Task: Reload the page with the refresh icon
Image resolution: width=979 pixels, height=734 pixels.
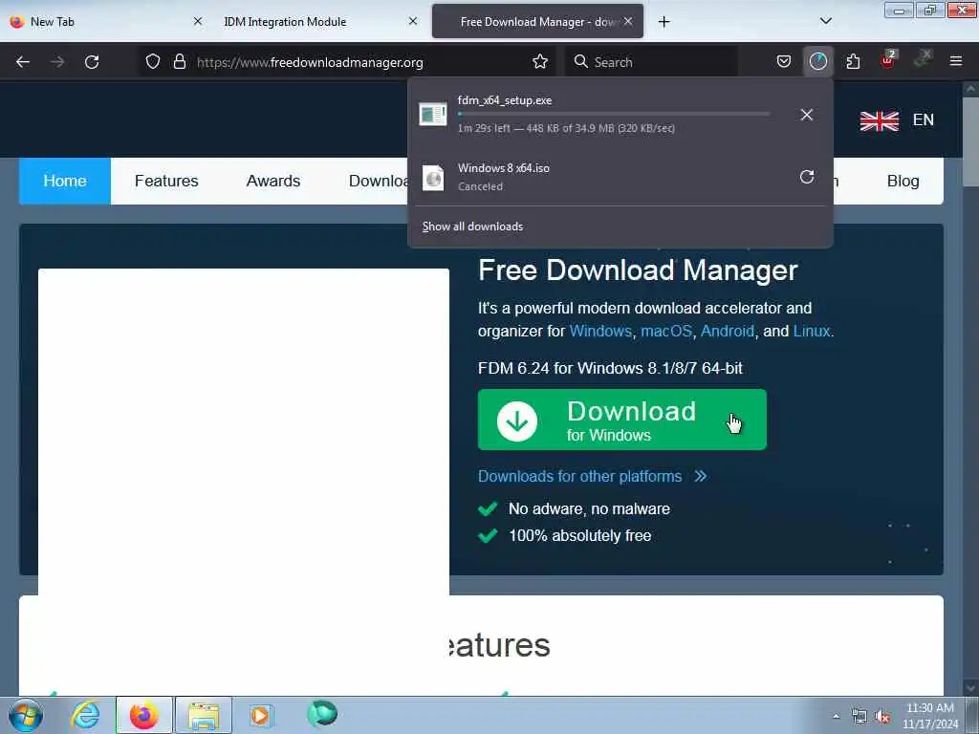Action: pos(92,62)
